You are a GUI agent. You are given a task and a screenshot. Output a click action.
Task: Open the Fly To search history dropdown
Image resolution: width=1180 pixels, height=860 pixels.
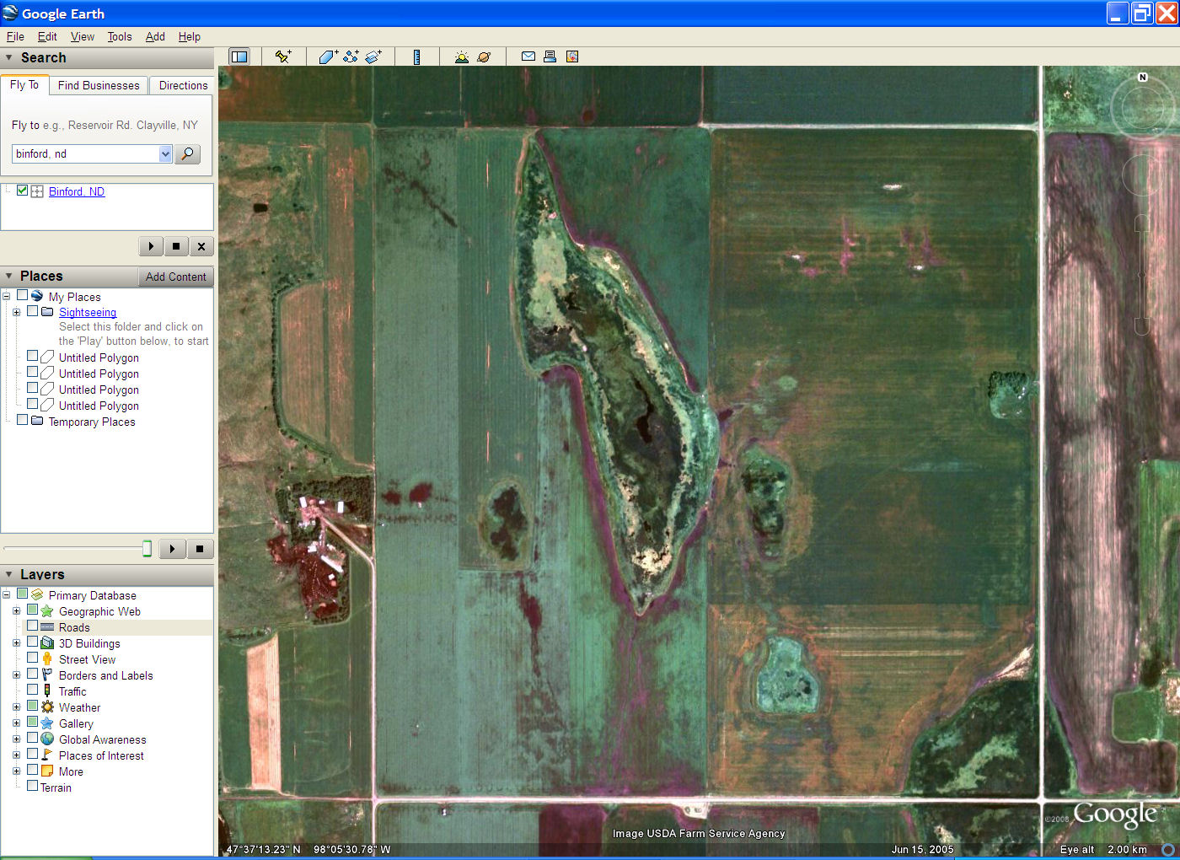(165, 153)
